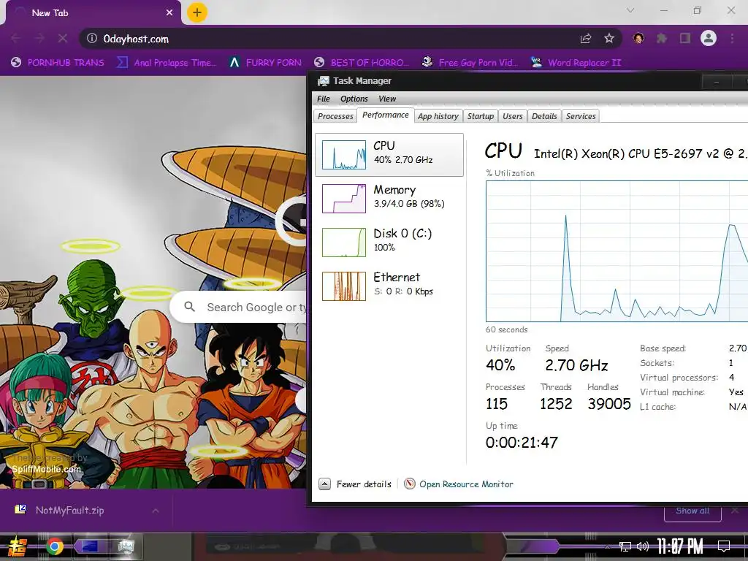
Task: Bookmark this page with the star icon
Action: [609, 39]
